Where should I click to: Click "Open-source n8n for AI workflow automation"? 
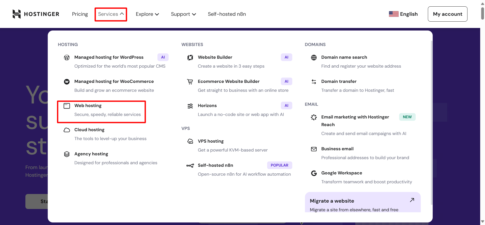coord(244,174)
